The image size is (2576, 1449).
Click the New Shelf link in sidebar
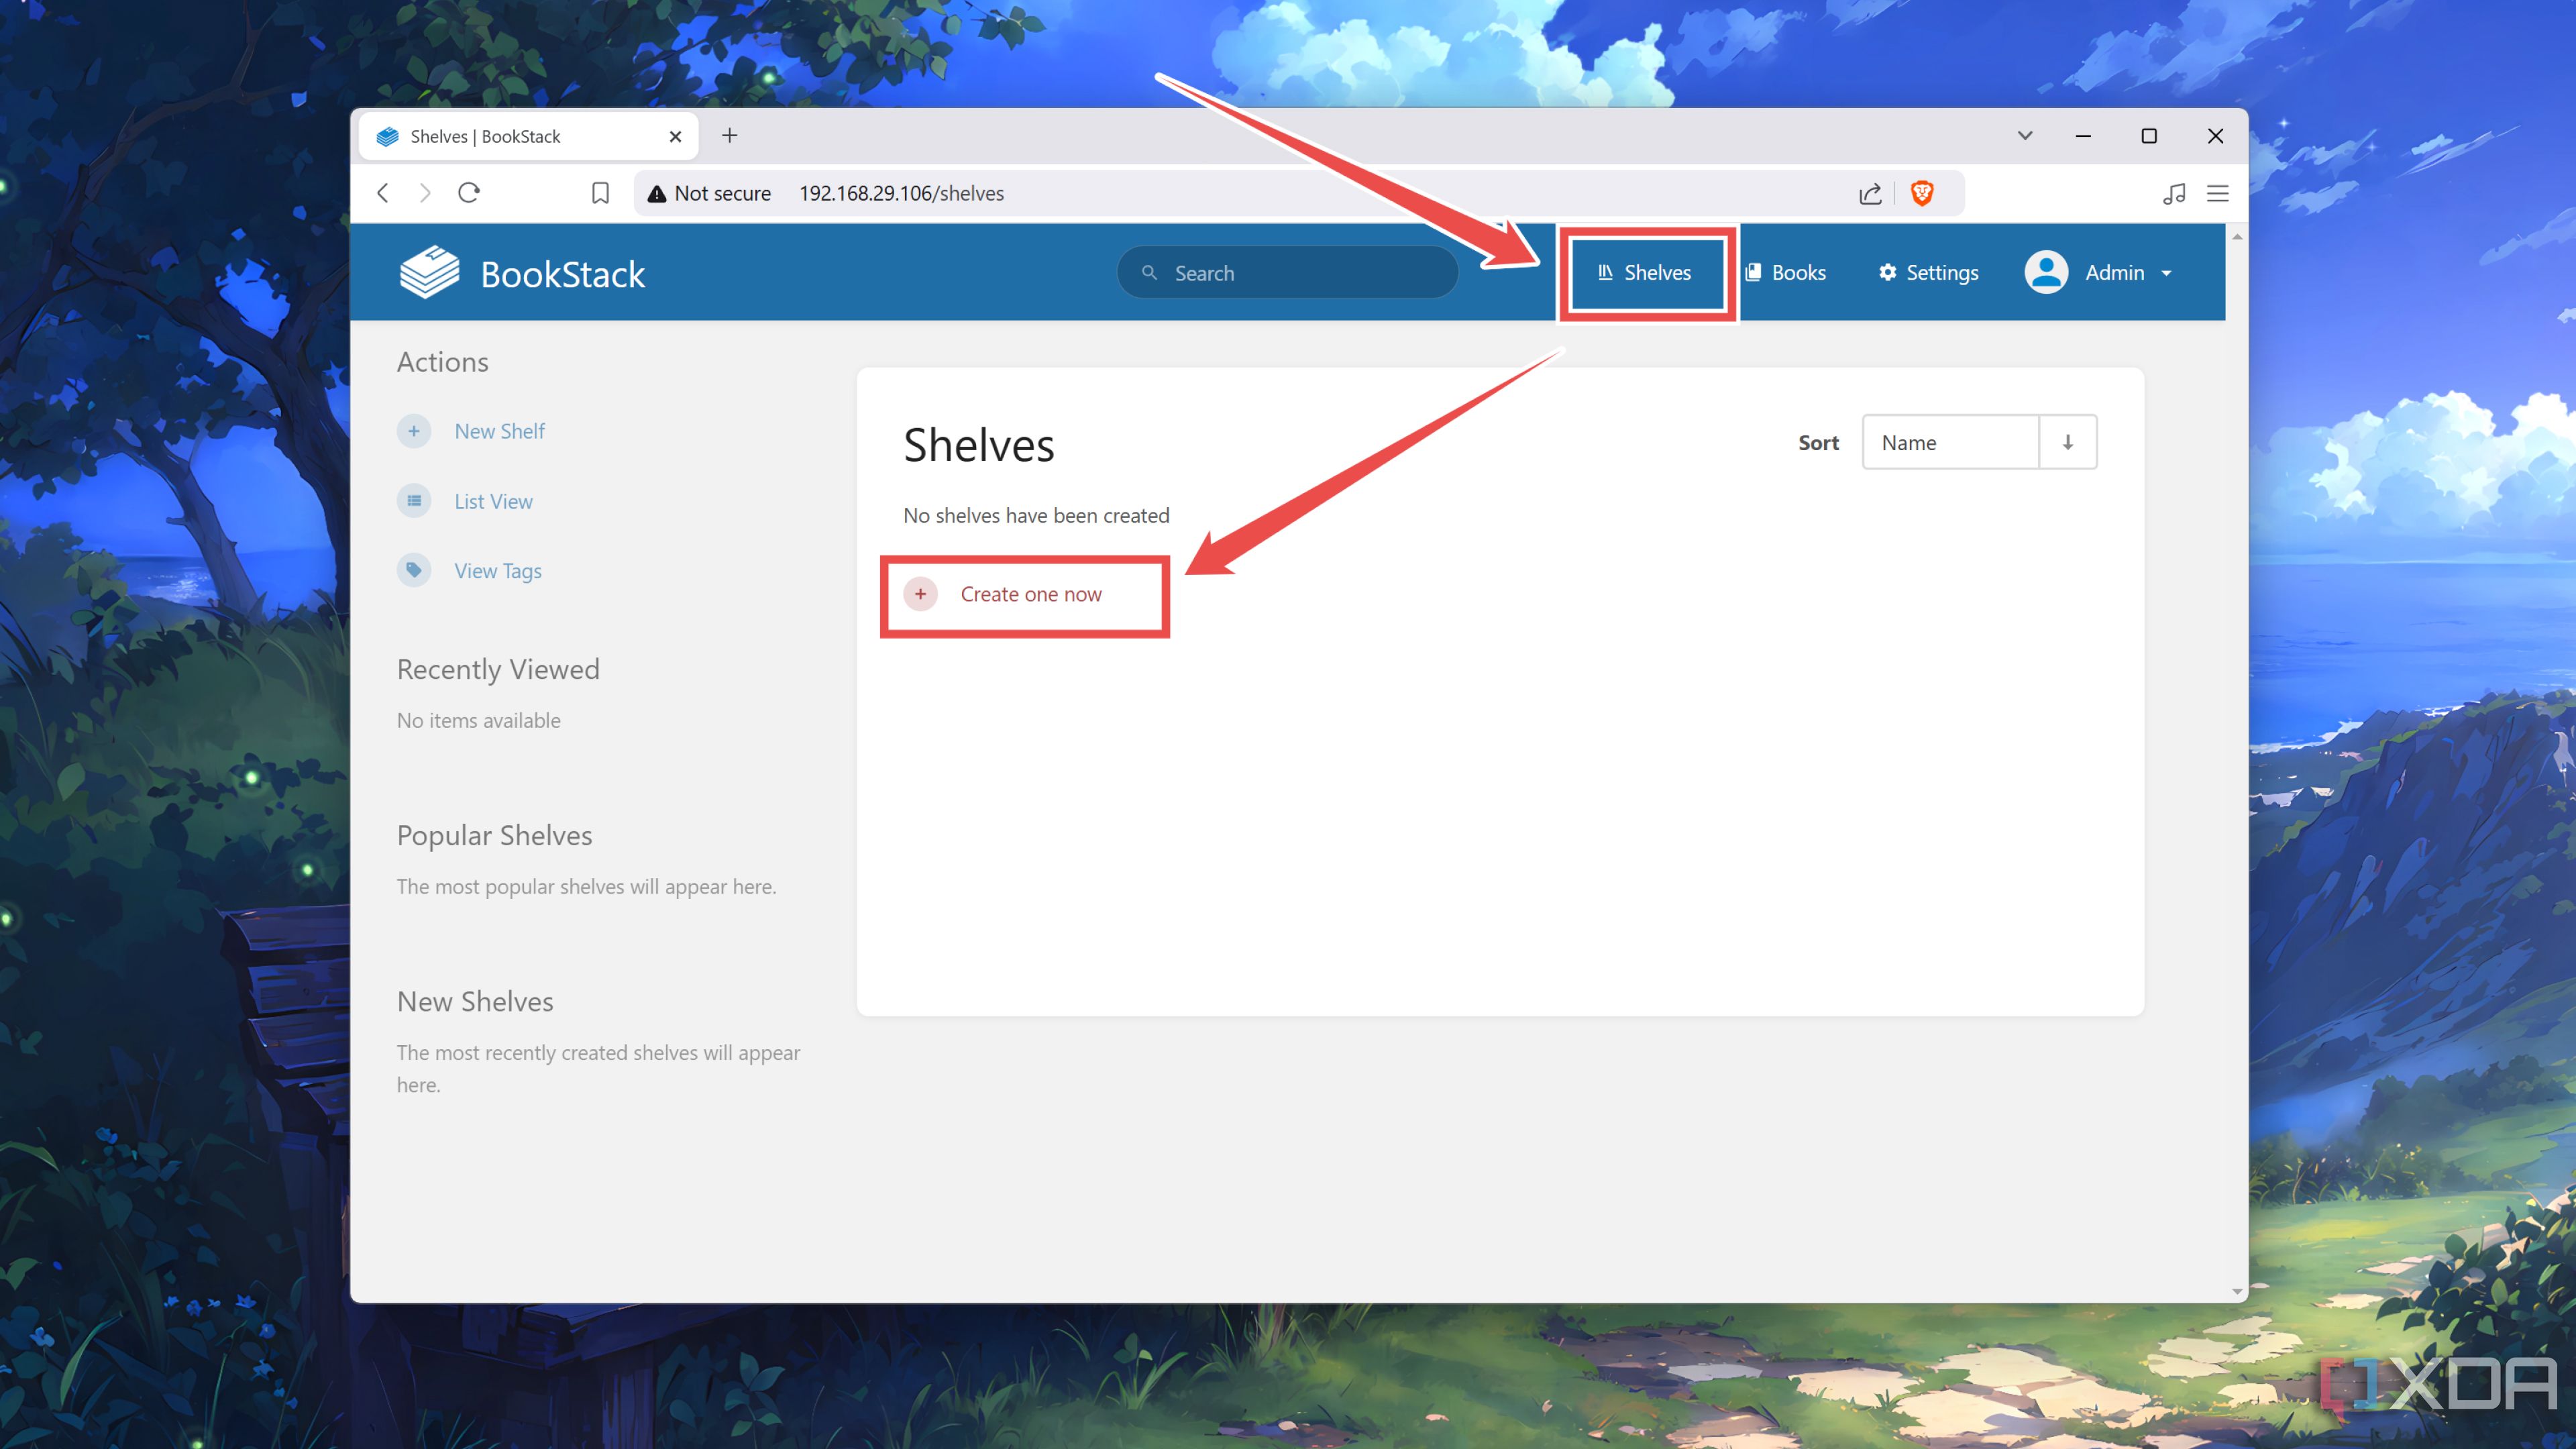(x=497, y=430)
